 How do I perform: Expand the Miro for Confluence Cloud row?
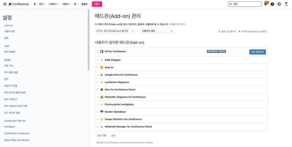click(97, 89)
